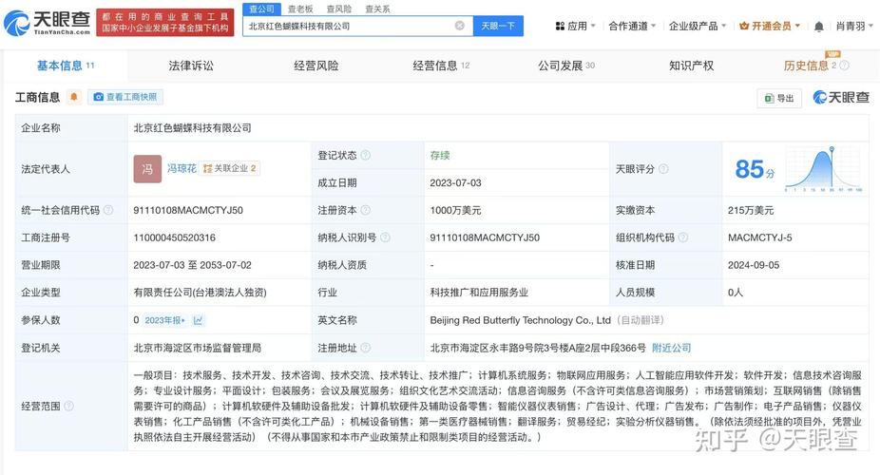
Task: Click the 关联企业 2 tag
Action: [x=230, y=168]
